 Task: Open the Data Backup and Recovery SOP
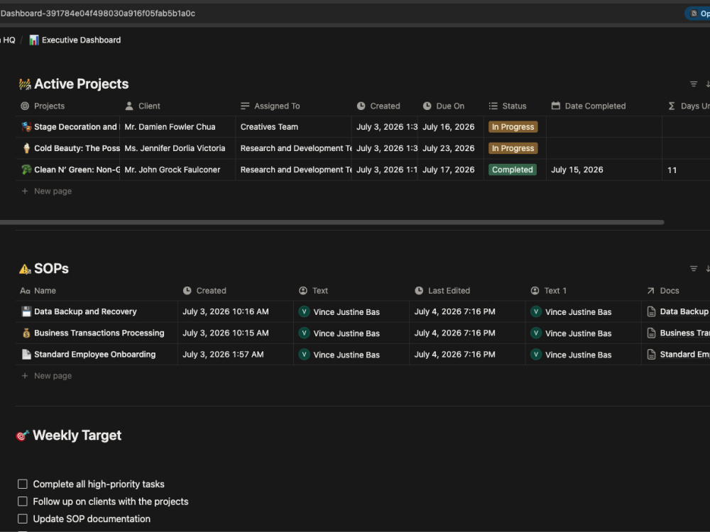(x=85, y=311)
